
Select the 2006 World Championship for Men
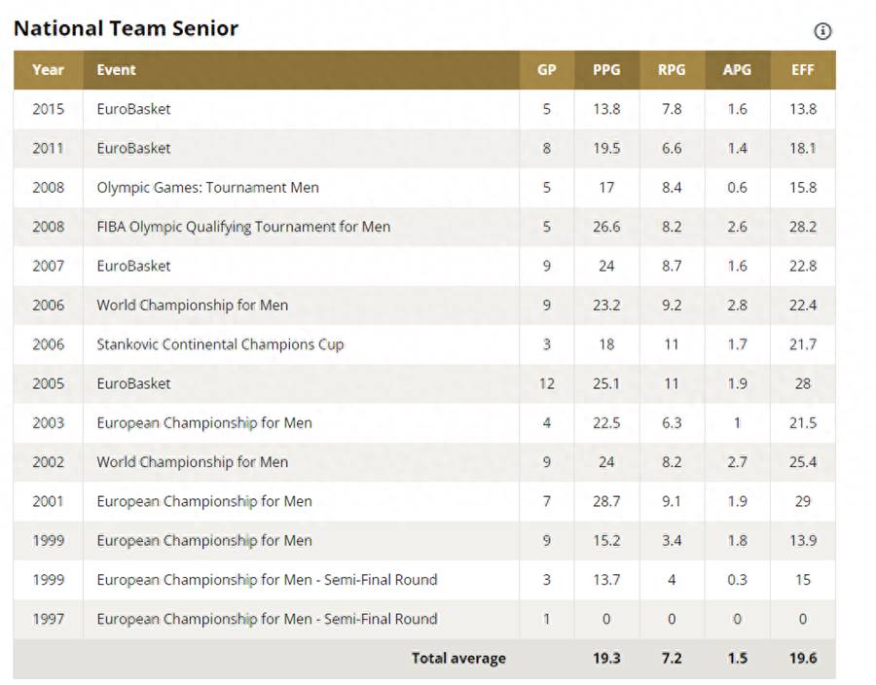(192, 306)
